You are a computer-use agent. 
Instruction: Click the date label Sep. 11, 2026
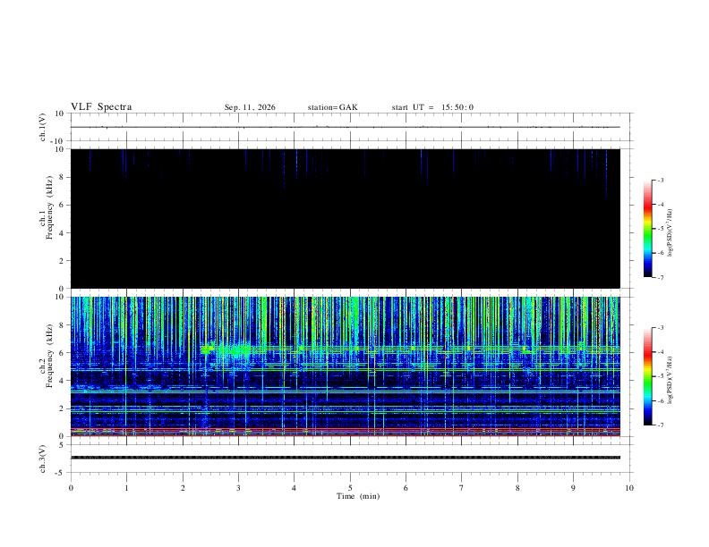250,107
